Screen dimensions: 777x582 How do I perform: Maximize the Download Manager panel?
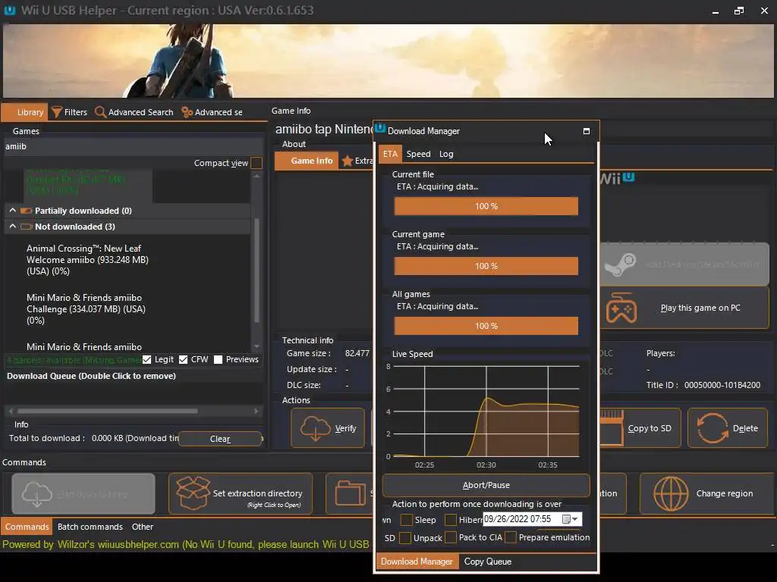pos(587,131)
